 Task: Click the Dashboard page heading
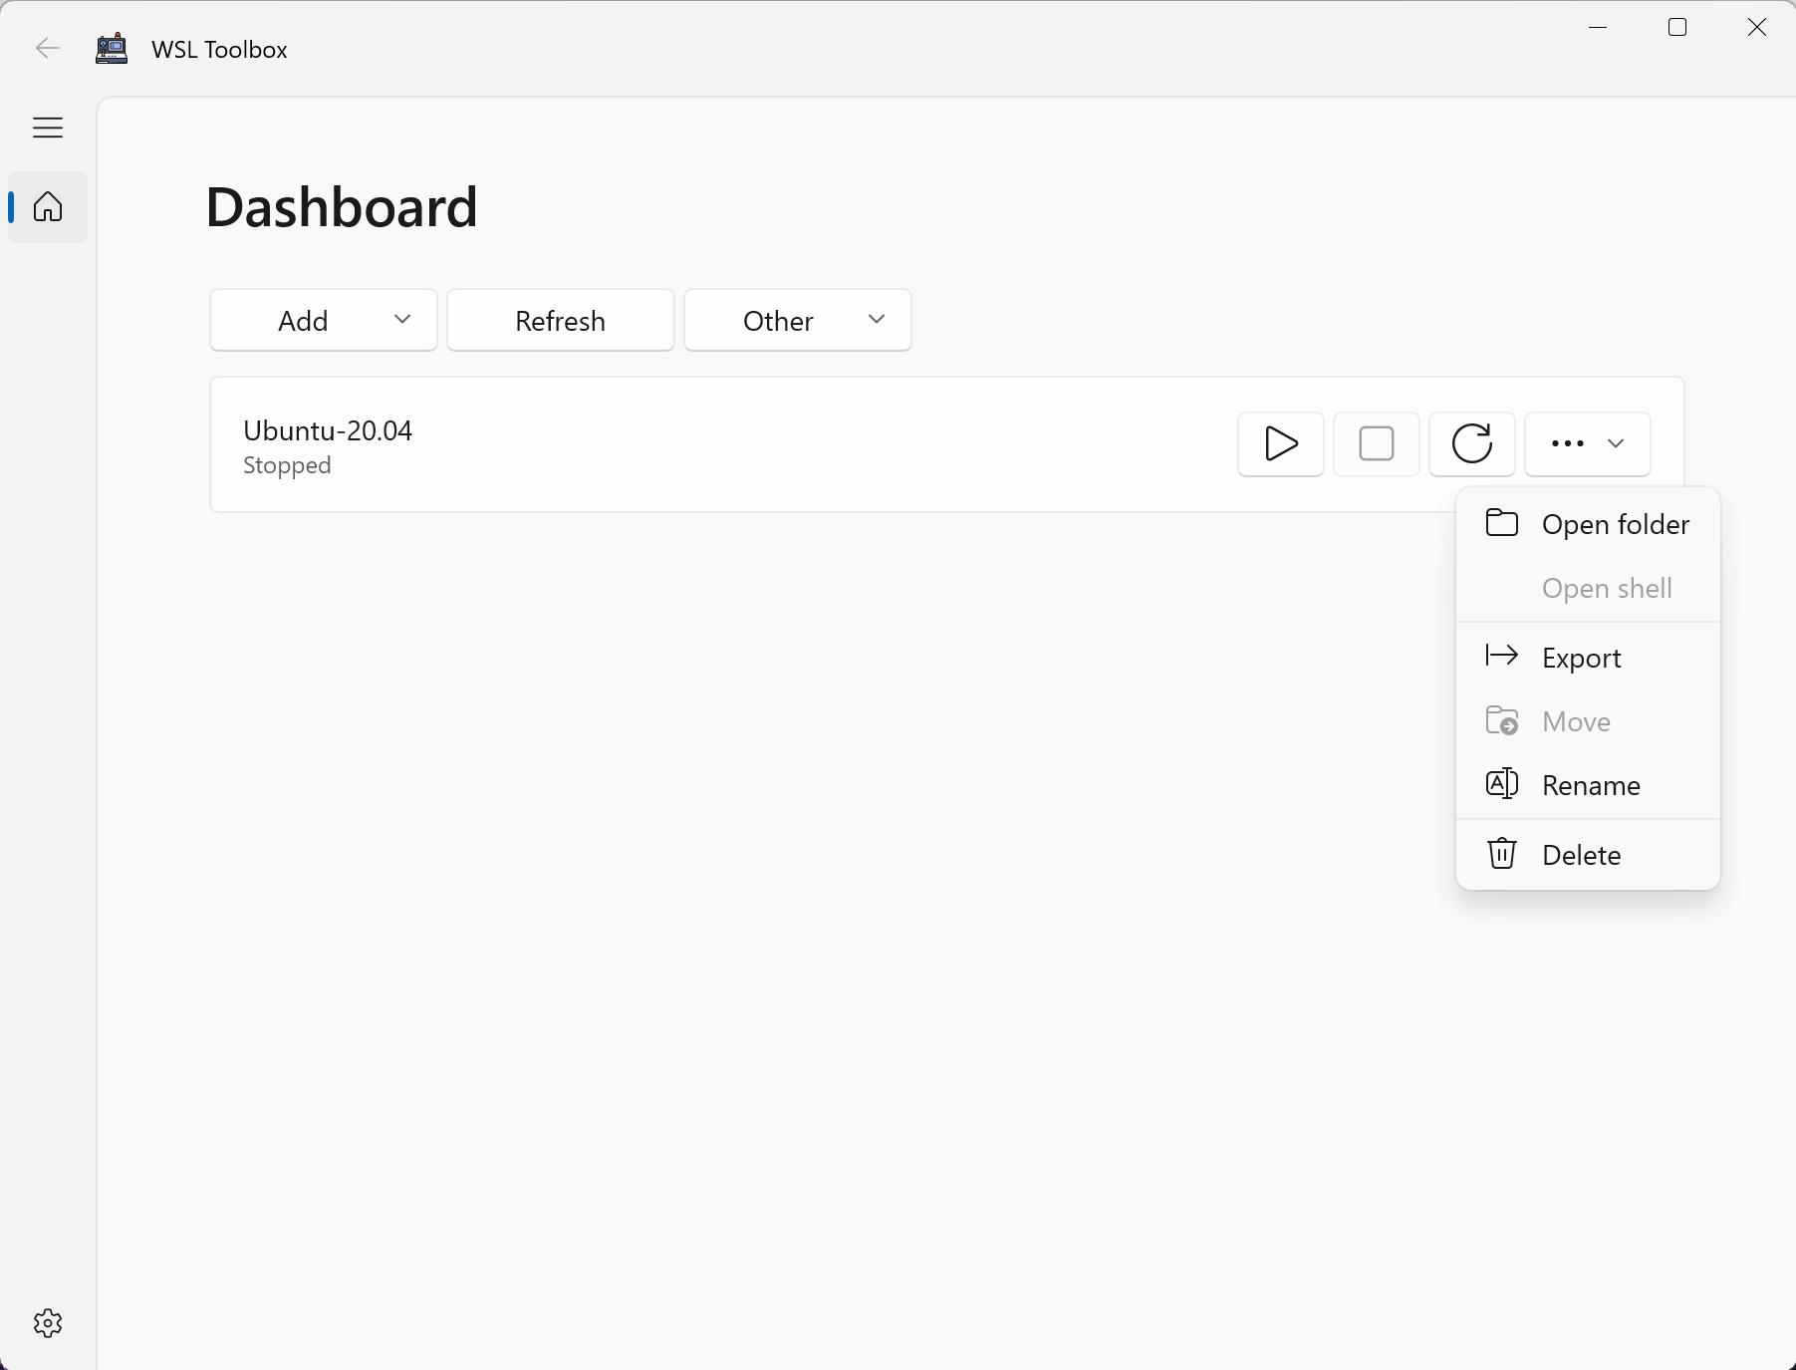pos(342,207)
